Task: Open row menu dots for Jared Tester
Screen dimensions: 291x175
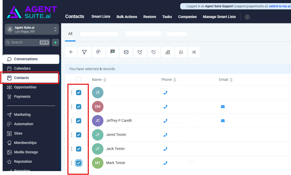Action: click(72, 135)
